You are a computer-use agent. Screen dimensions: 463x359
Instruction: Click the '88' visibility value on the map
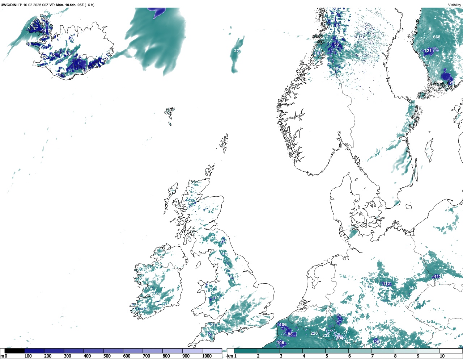(290, 334)
